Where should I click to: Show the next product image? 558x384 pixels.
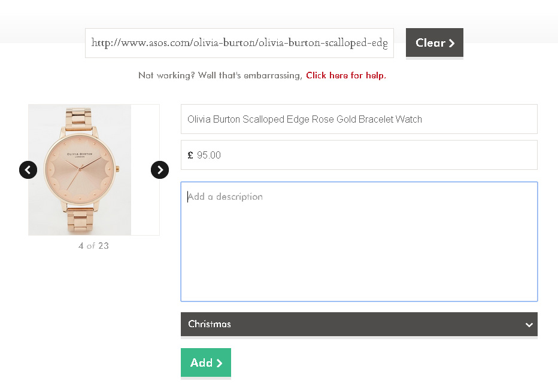(x=160, y=170)
